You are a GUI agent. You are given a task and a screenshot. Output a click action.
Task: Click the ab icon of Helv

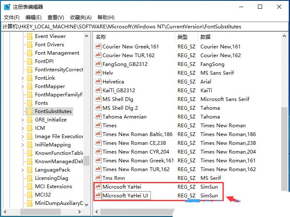click(x=98, y=73)
